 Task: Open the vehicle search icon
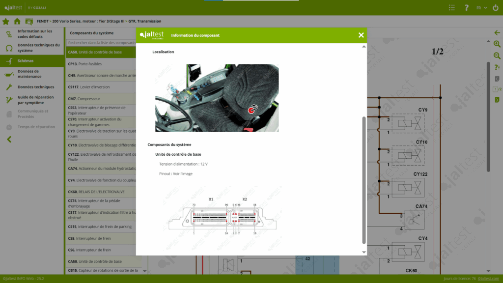pos(29,22)
